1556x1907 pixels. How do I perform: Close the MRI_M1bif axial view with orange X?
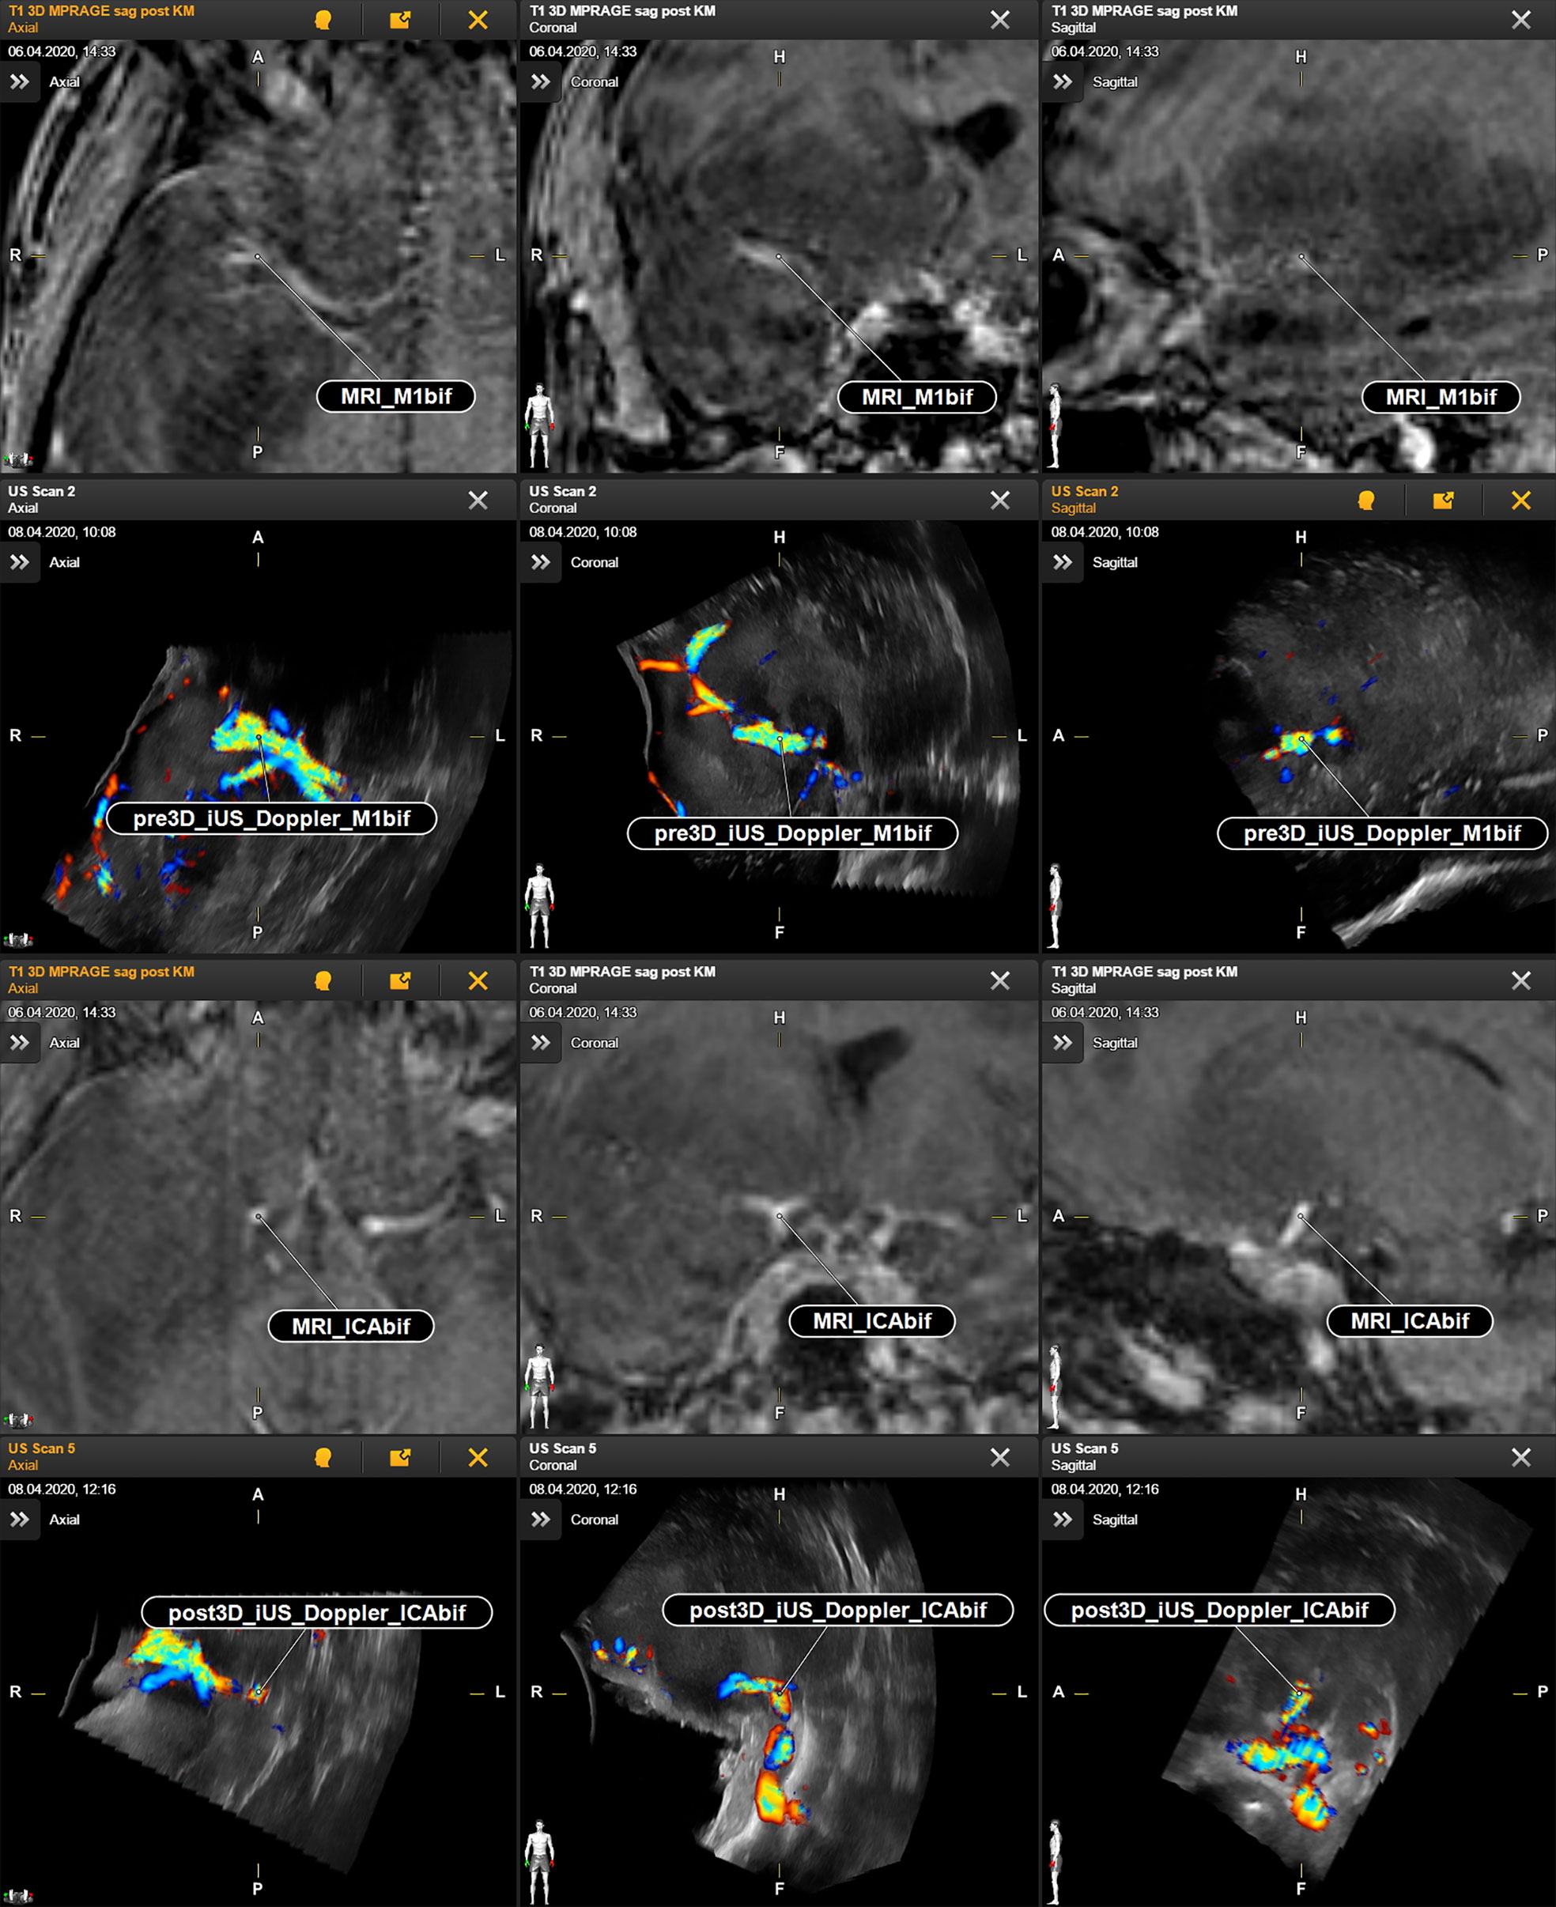coord(478,20)
